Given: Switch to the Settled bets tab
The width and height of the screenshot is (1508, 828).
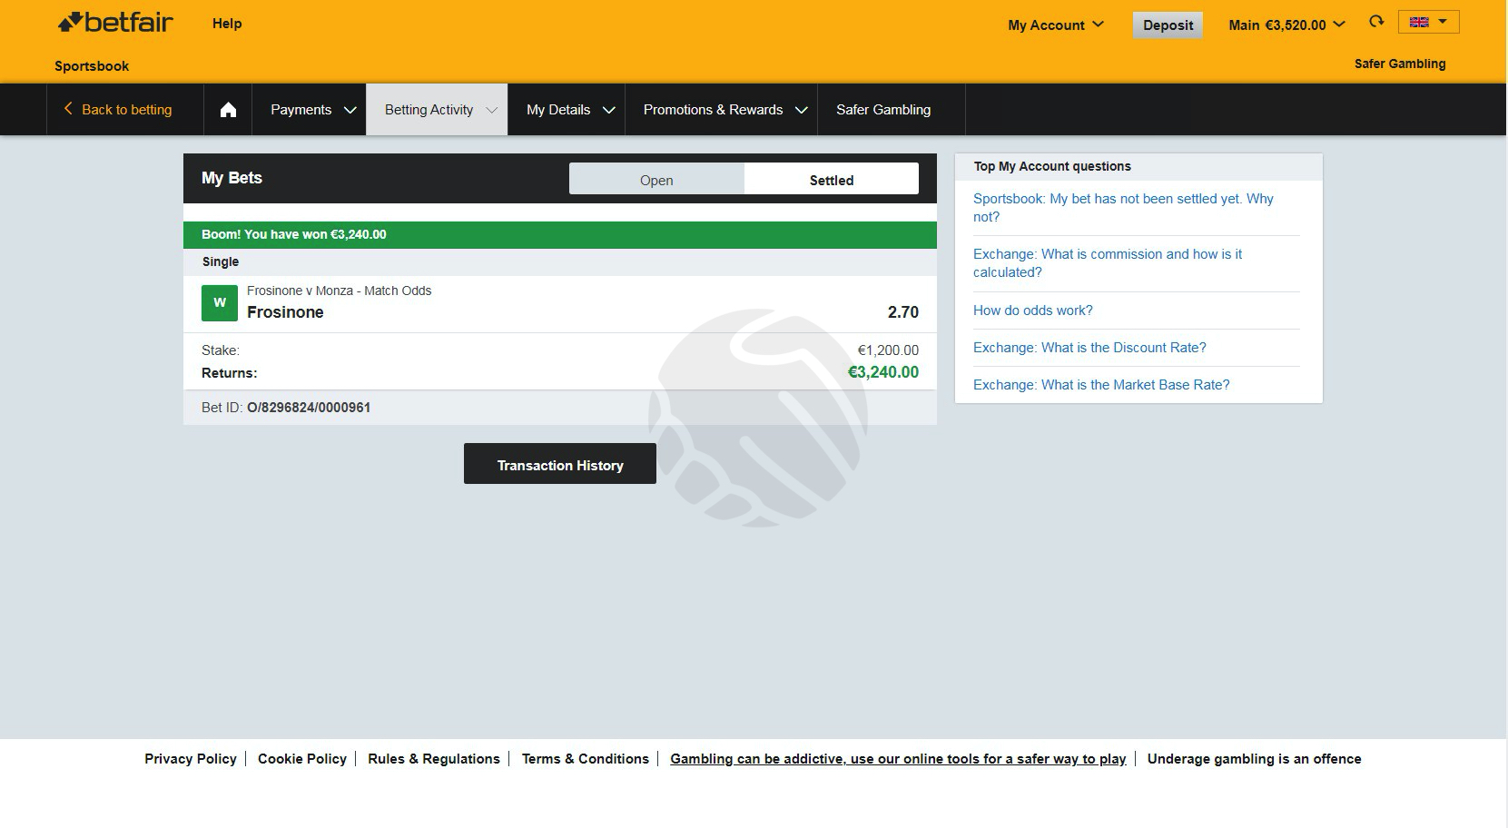Looking at the screenshot, I should [x=832, y=180].
